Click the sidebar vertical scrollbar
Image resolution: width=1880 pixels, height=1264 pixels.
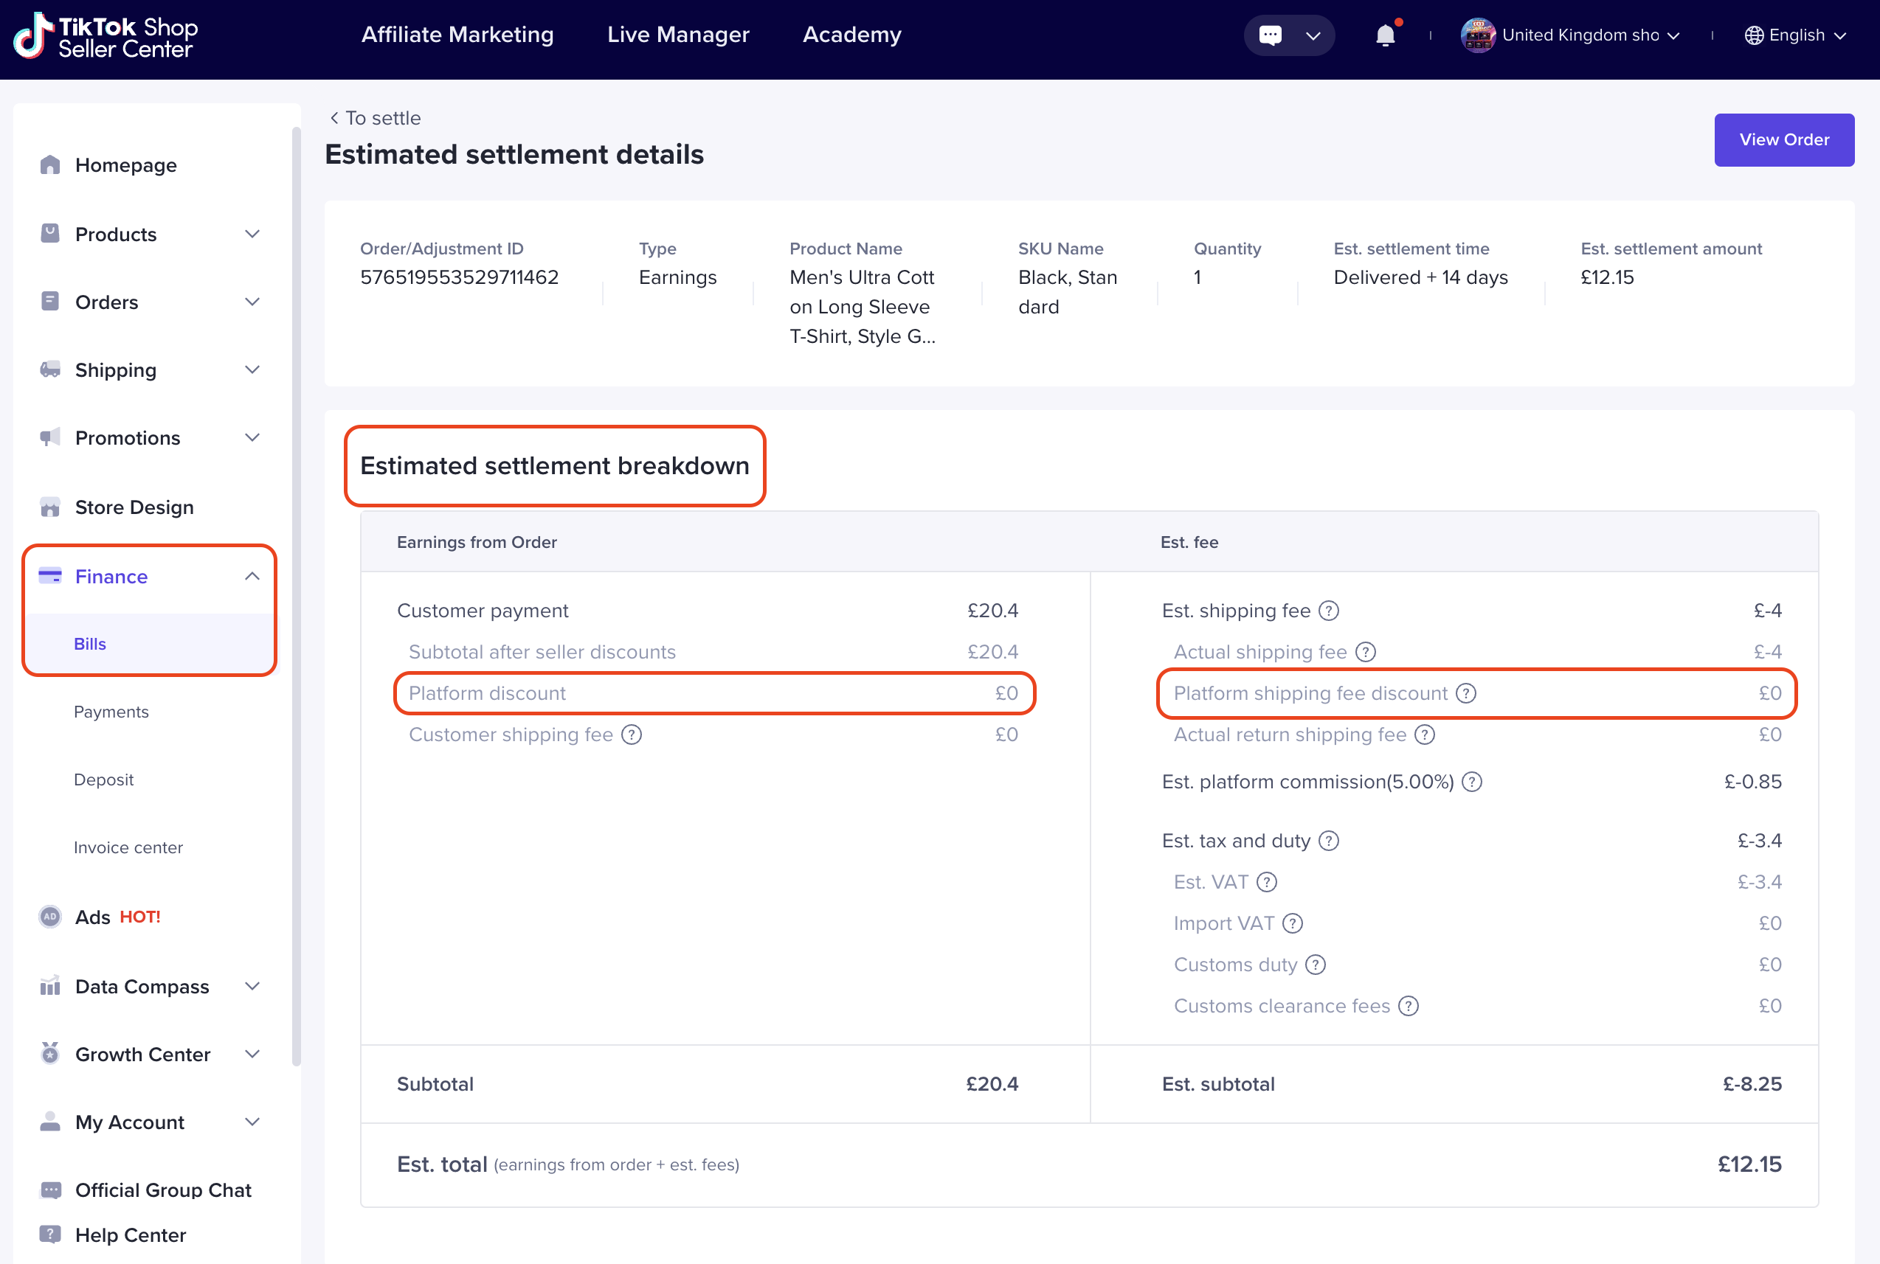pyautogui.click(x=296, y=597)
